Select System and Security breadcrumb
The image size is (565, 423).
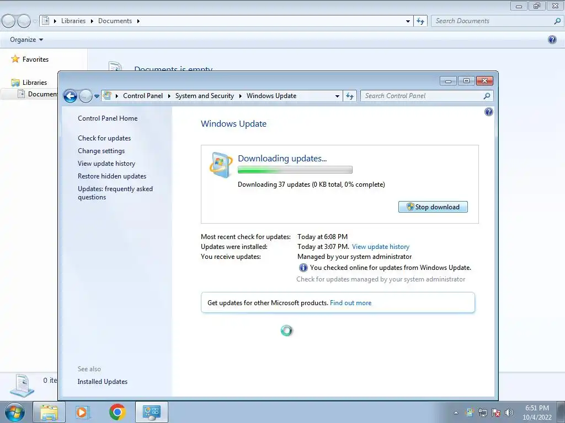point(204,96)
